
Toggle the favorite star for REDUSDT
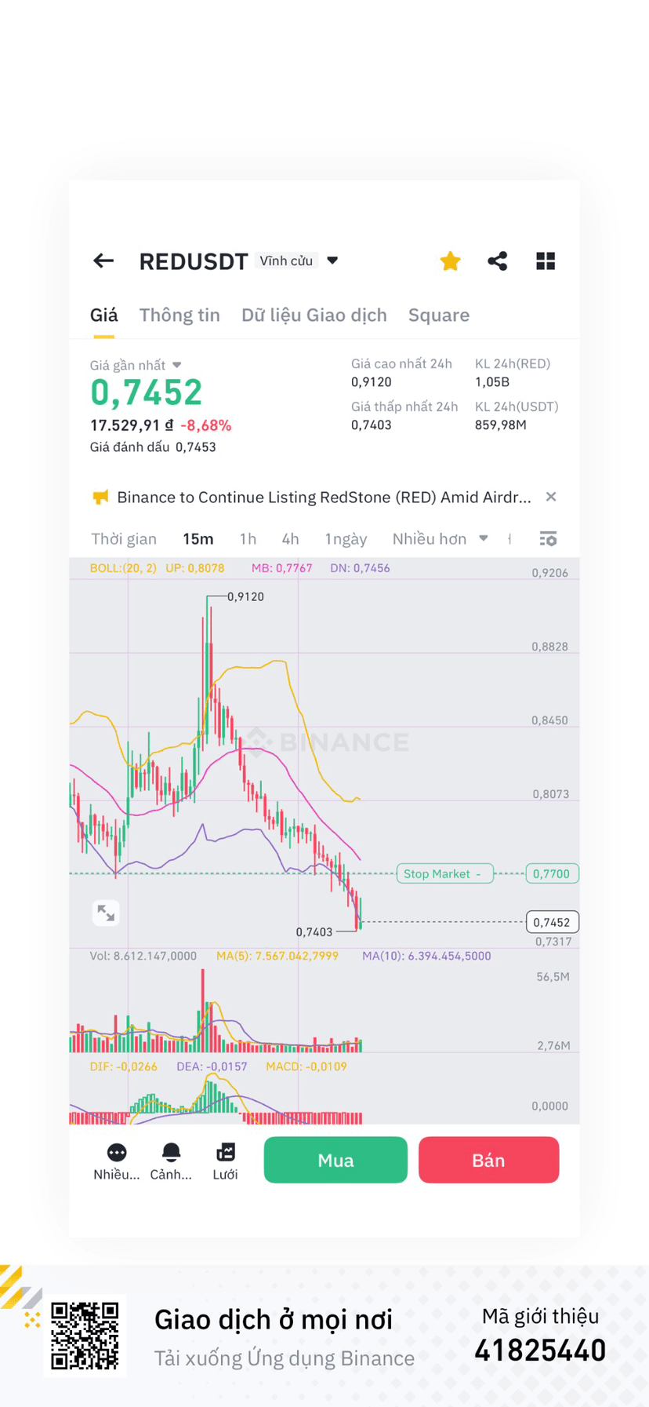[x=450, y=261]
